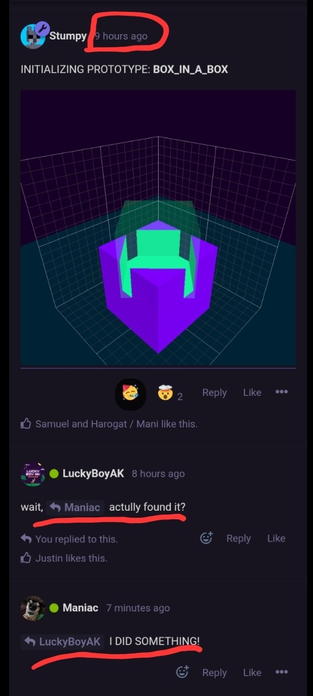Open more options on Stumpy's post
This screenshot has height=696, width=313.
[282, 392]
